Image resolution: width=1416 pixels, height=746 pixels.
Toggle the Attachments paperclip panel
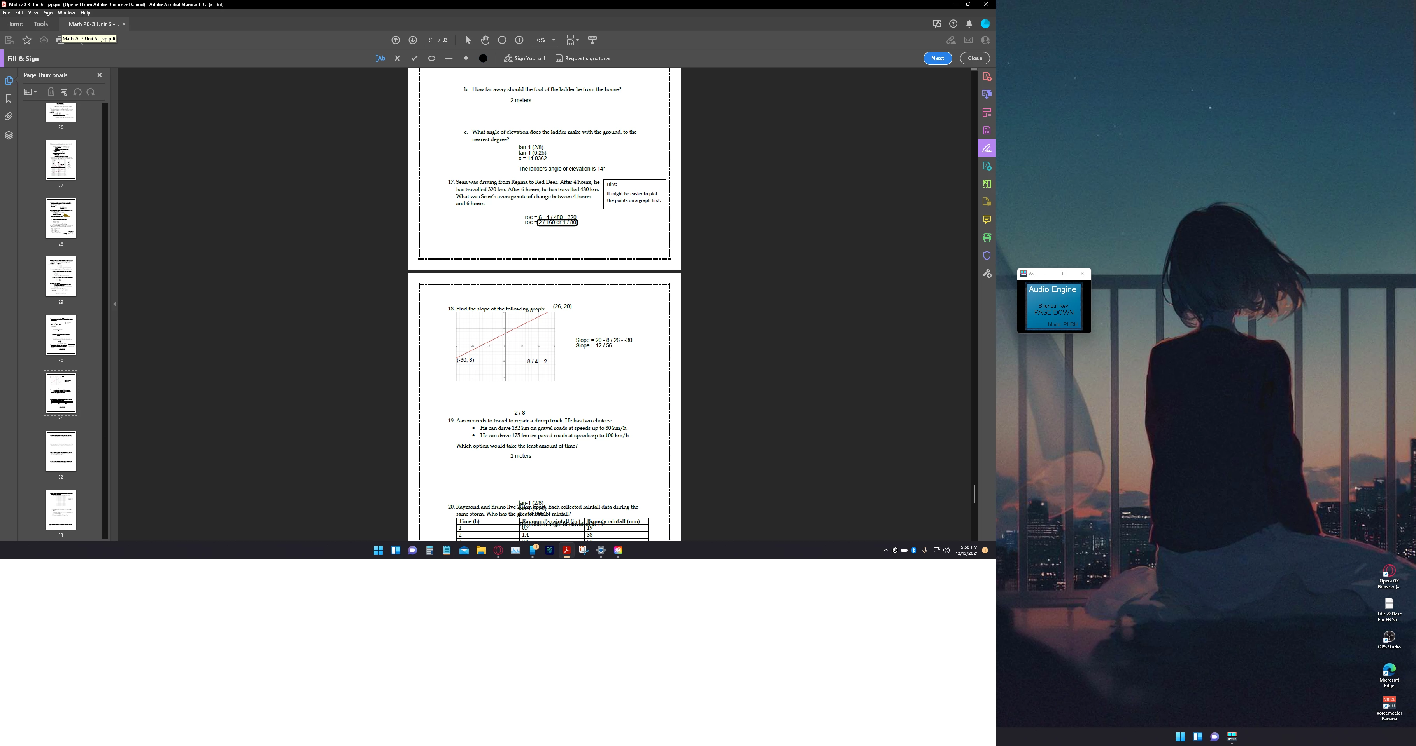point(8,117)
